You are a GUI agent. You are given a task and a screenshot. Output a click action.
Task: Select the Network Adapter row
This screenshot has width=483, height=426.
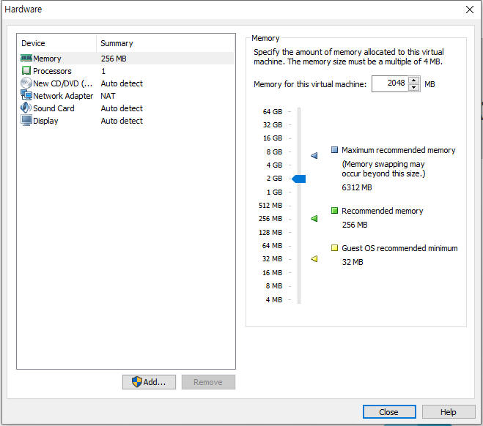[x=126, y=96]
